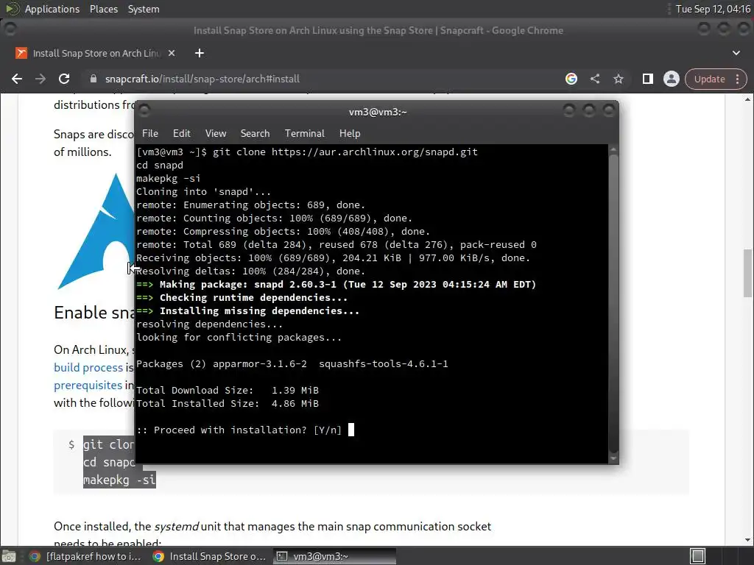Click the 'build process' link on the web page
This screenshot has width=754, height=565.
(x=88, y=368)
